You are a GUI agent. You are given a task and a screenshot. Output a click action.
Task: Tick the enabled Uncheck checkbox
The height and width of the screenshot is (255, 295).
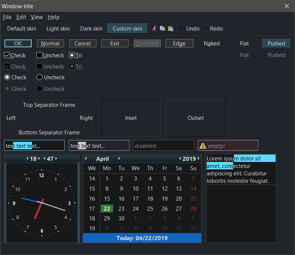point(39,55)
